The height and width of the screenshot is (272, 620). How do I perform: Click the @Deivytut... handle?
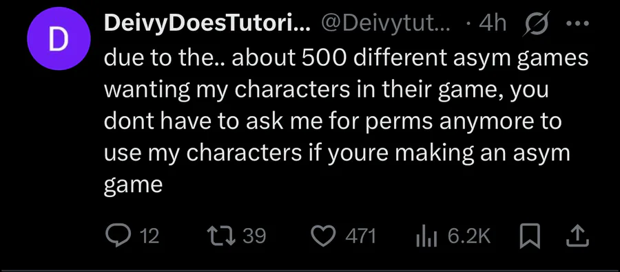(x=384, y=25)
